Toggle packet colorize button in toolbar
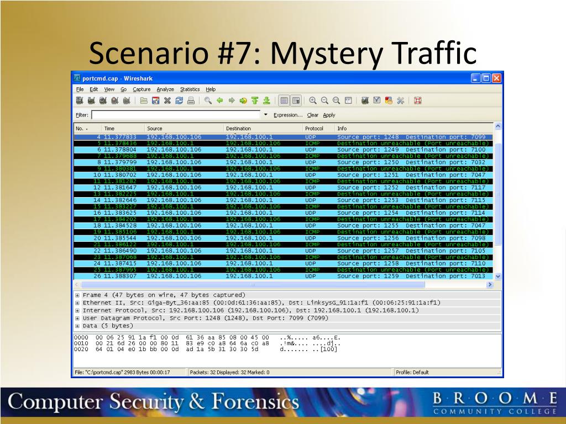Viewport: 566px width, 424px height. [x=284, y=100]
